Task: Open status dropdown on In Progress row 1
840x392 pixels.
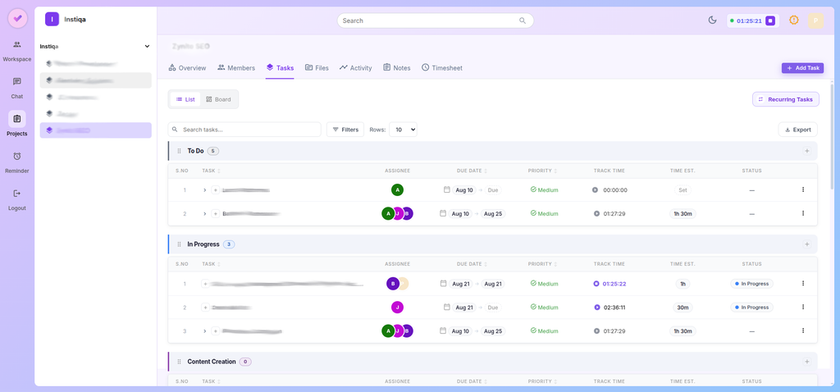Action: [x=751, y=284]
